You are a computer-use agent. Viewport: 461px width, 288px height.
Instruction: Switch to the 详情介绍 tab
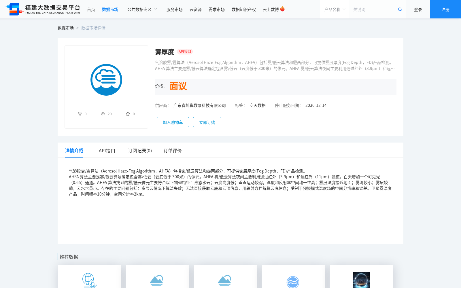pos(74,151)
